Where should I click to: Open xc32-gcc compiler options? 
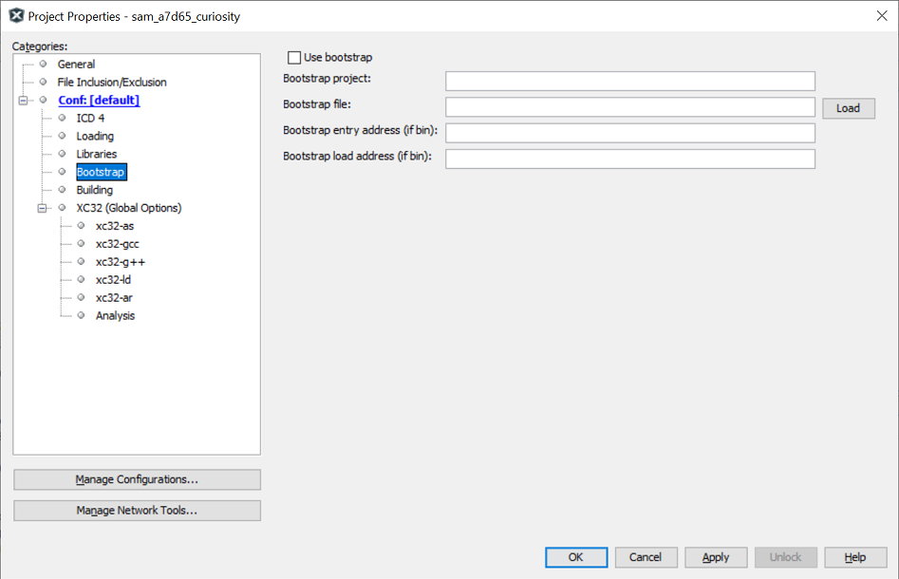tap(117, 244)
